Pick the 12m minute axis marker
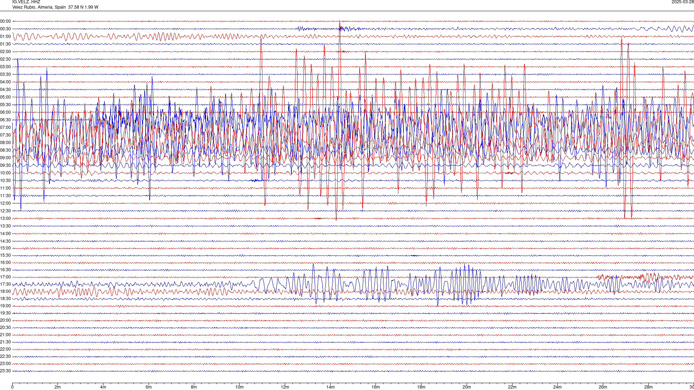 click(285, 387)
